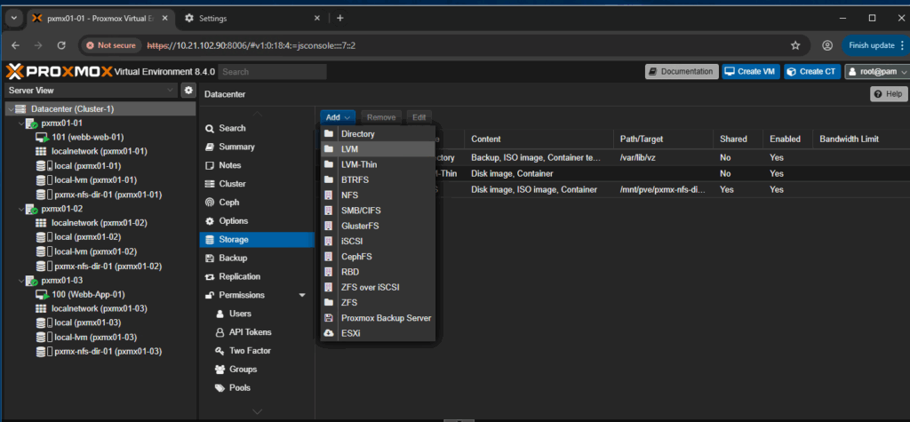Click the Documentation button

coord(682,72)
